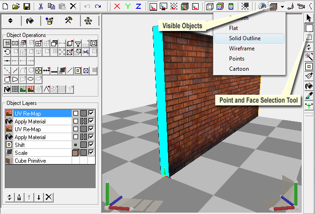The height and width of the screenshot is (214, 315).
Task: Delete layer with the X button below layers
Action: click(48, 197)
